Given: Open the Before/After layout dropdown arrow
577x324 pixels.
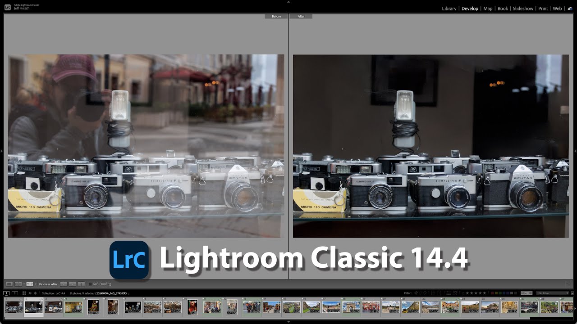Looking at the screenshot, I should pos(36,284).
